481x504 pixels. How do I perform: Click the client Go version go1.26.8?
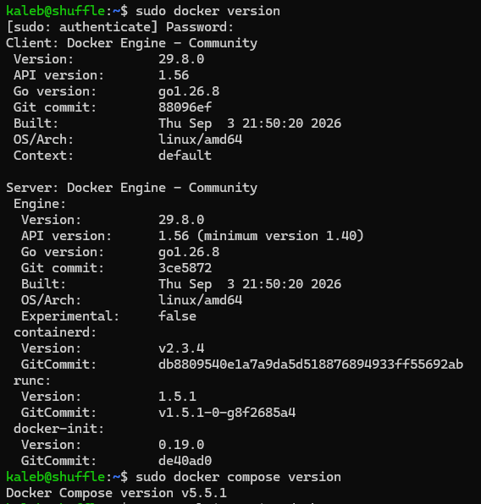pos(189,91)
